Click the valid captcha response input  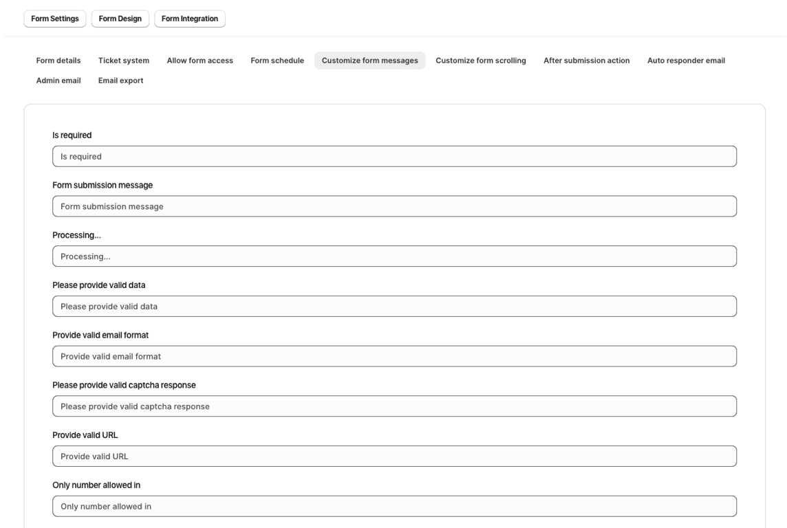pyautogui.click(x=394, y=406)
